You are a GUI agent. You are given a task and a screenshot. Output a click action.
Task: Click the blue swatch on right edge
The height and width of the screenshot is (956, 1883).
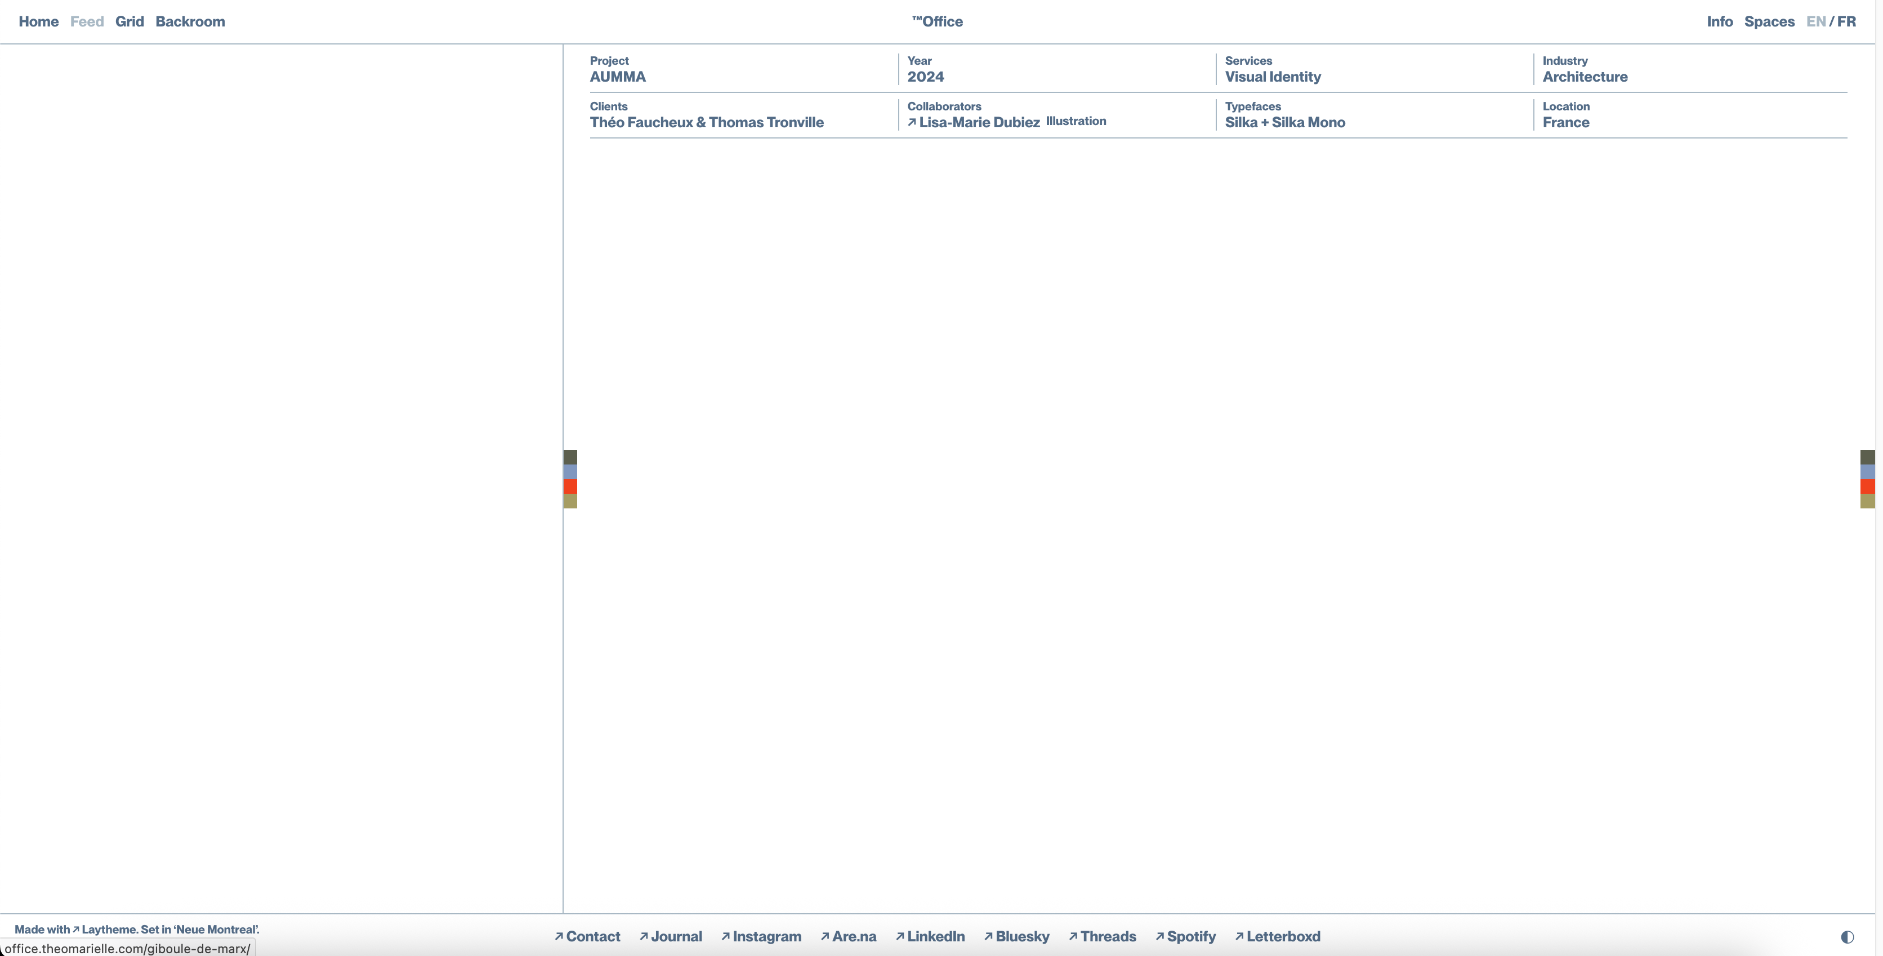pyautogui.click(x=1867, y=471)
